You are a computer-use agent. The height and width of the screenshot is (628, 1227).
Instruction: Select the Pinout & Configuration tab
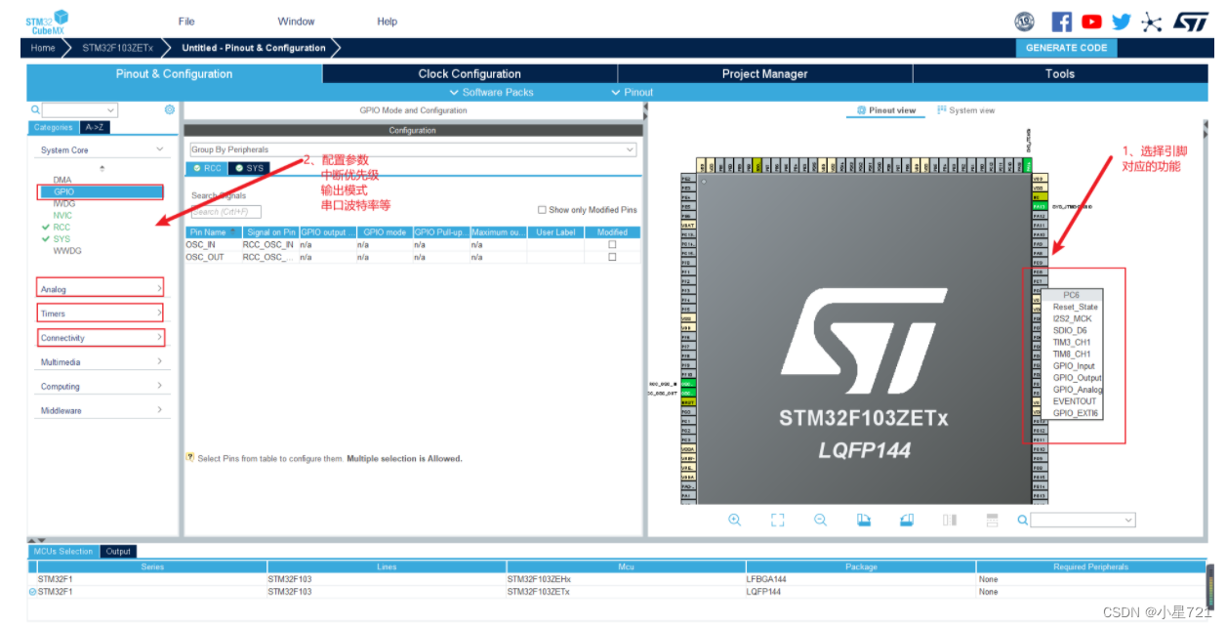174,73
